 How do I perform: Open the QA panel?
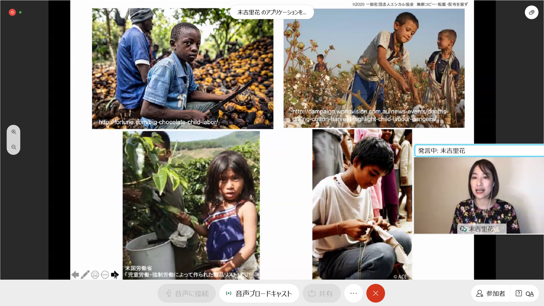point(525,294)
